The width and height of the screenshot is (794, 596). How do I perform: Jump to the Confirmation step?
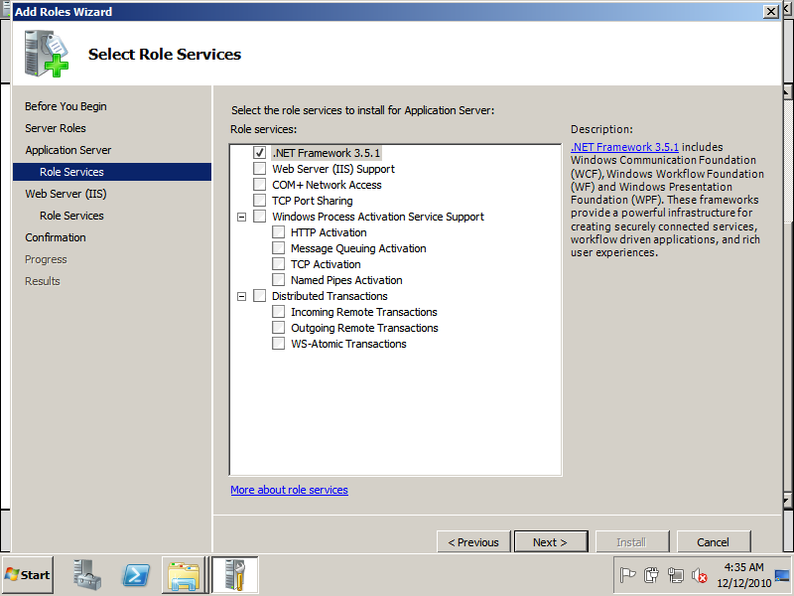[x=56, y=237]
